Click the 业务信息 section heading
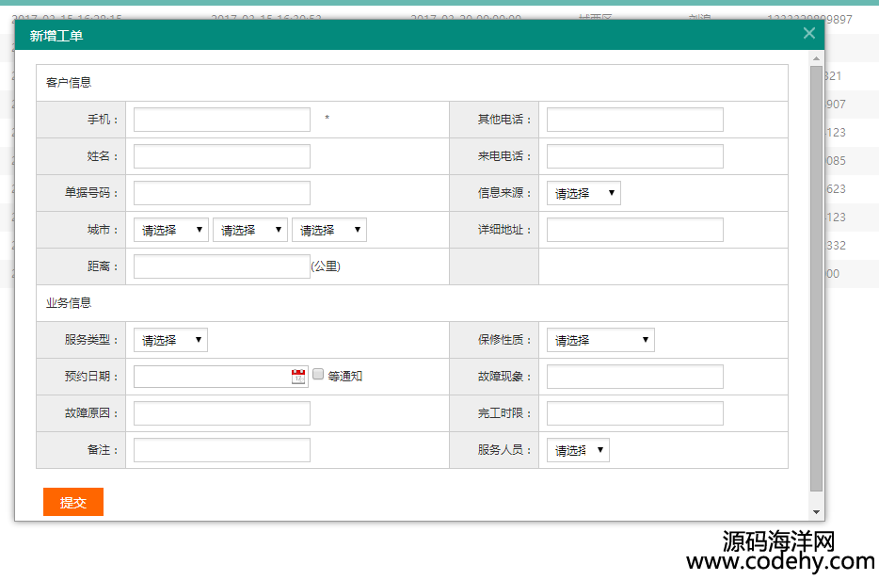 click(69, 303)
